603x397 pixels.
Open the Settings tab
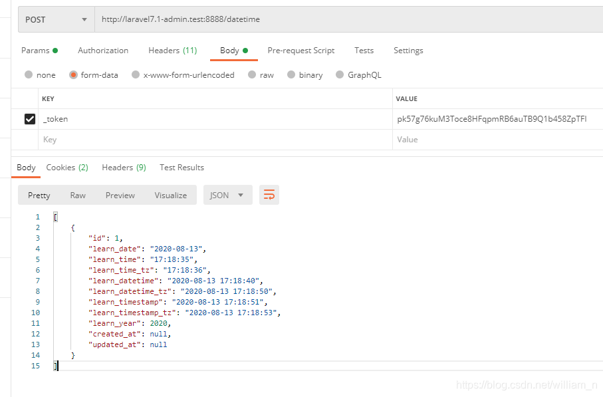[408, 50]
